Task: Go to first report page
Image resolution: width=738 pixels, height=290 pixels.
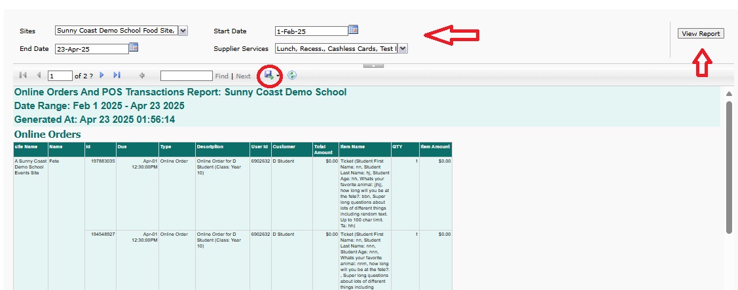Action: tap(24, 76)
